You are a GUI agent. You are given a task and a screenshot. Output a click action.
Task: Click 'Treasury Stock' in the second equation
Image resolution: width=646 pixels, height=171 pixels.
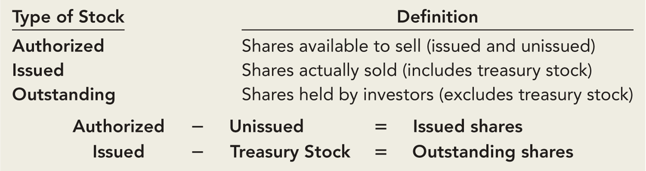(290, 152)
